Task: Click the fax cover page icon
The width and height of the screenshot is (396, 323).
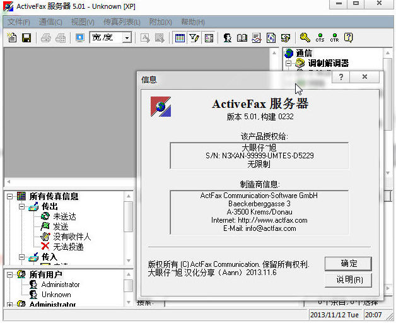Action: pyautogui.click(x=271, y=38)
